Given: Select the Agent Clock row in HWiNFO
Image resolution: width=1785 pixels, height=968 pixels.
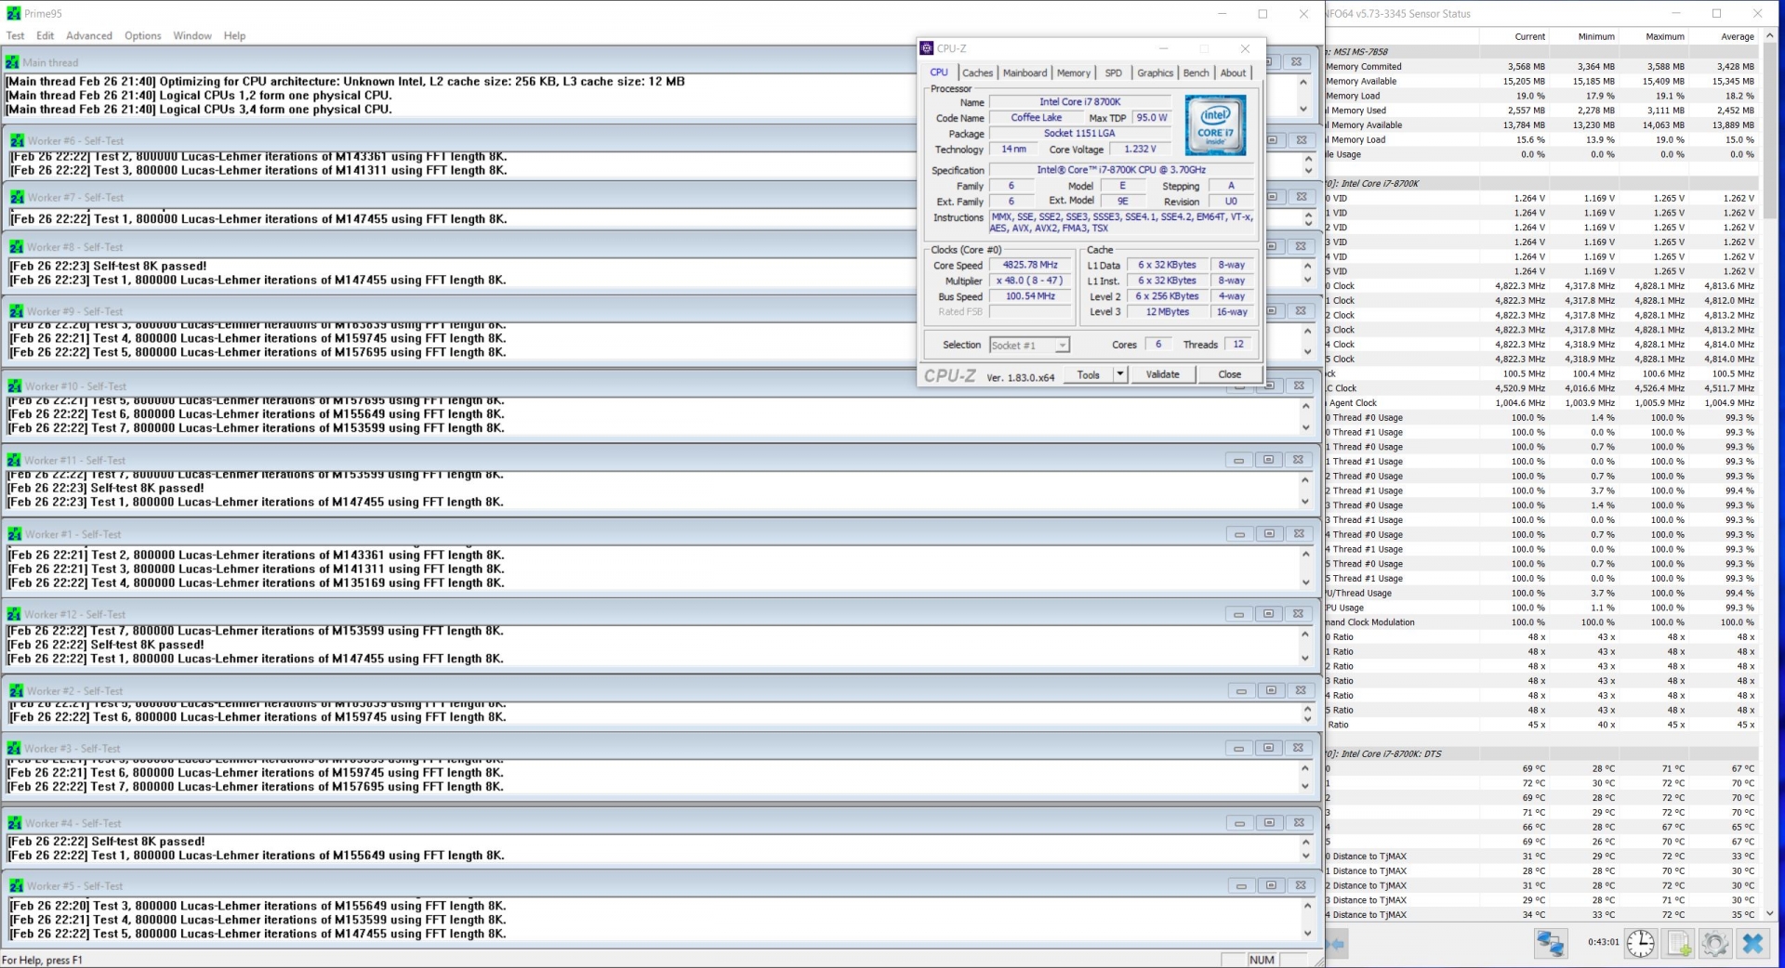Looking at the screenshot, I should coord(1541,403).
